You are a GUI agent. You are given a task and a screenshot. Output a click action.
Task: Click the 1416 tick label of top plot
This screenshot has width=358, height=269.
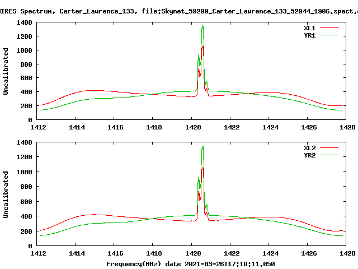coord(115,127)
